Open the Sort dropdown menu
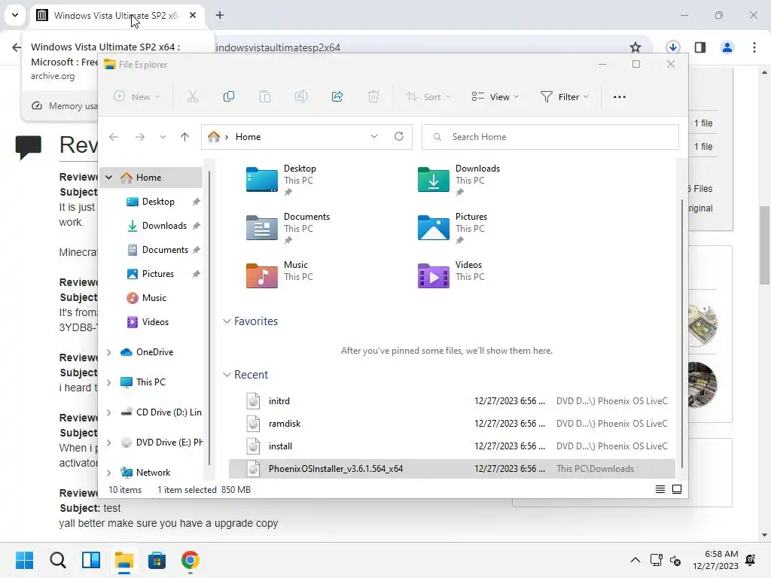Viewport: 771px width, 578px height. pos(428,97)
